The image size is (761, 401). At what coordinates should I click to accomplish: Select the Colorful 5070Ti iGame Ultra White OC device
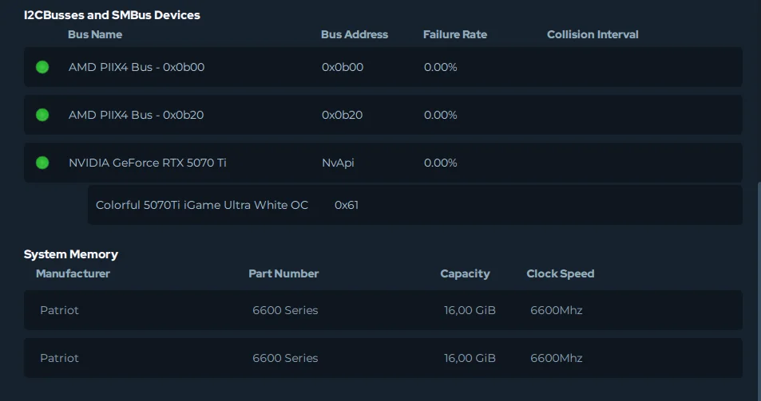point(202,205)
